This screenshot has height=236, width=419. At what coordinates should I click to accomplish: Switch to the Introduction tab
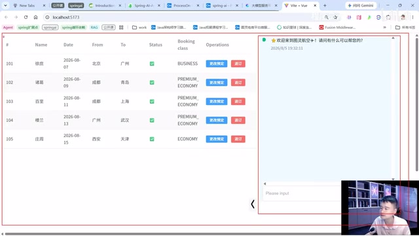[x=105, y=5]
